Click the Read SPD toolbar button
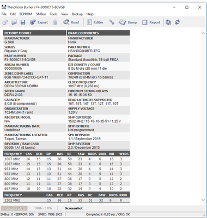The height and width of the screenshot is (218, 207). (71, 22)
